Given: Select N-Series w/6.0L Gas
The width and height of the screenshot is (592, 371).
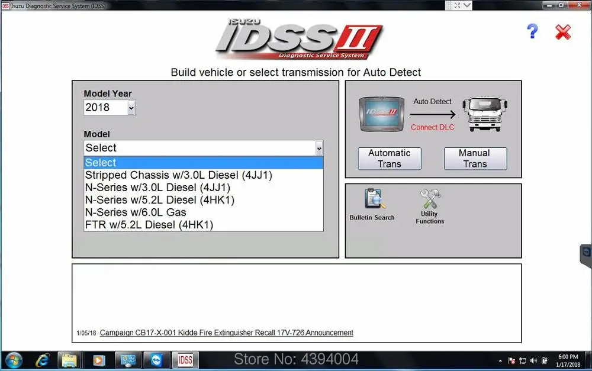Looking at the screenshot, I should tap(203, 212).
